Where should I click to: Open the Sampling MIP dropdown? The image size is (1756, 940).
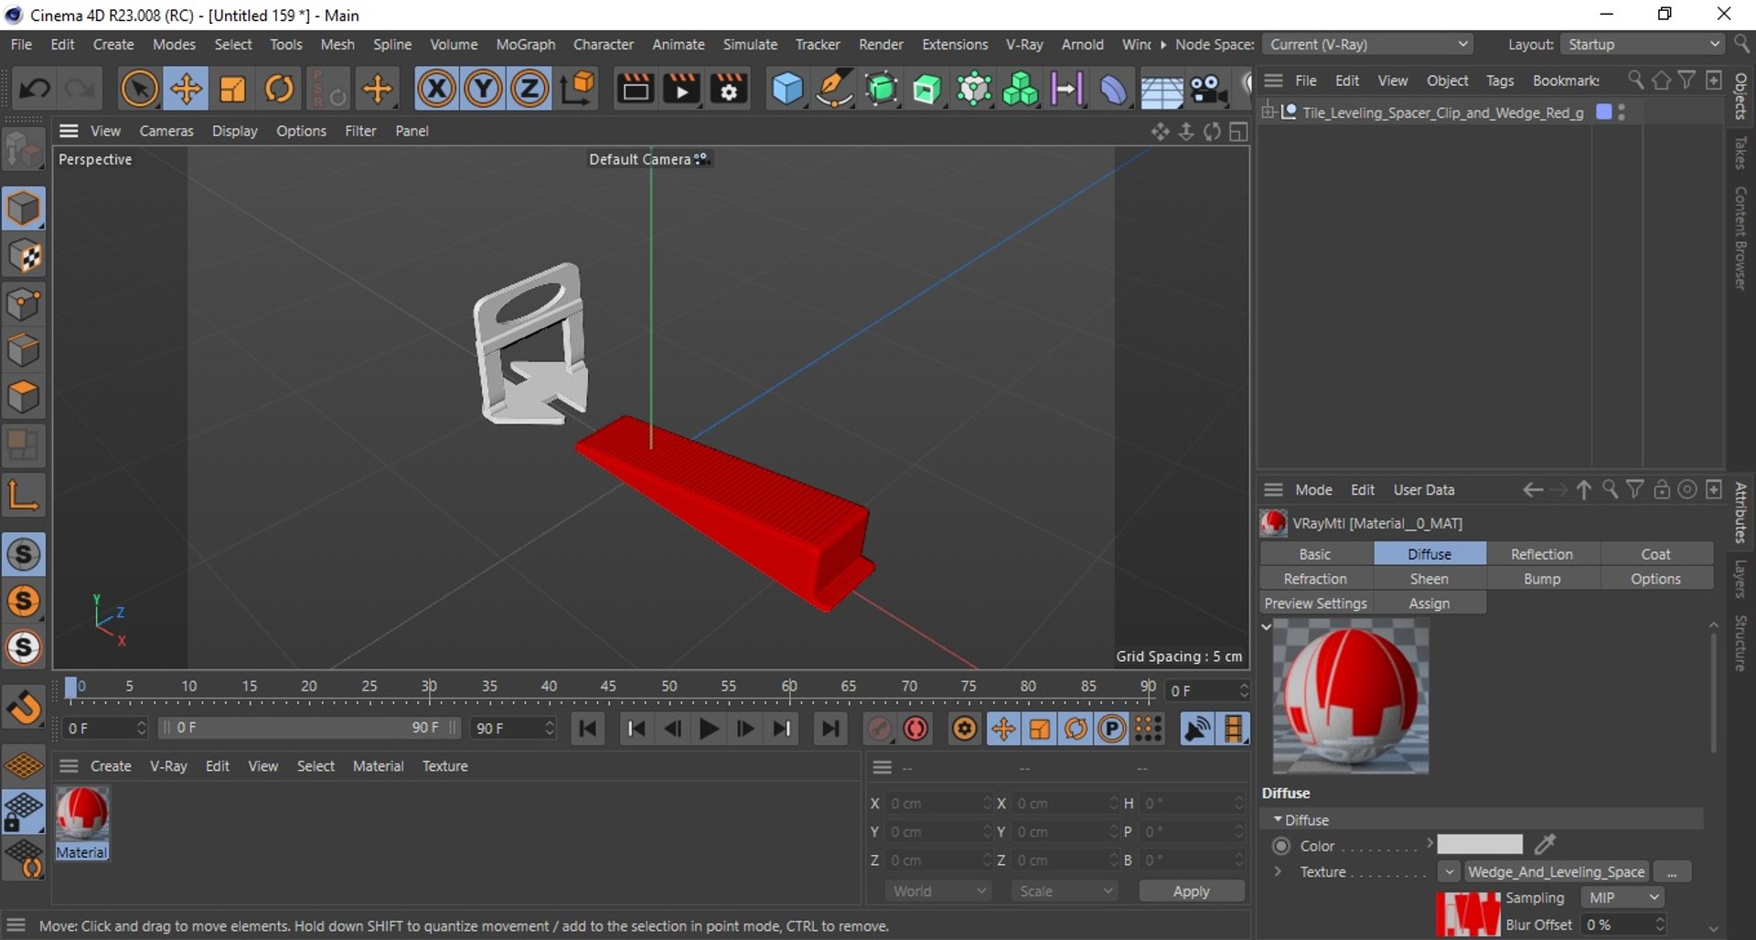coord(1622,898)
